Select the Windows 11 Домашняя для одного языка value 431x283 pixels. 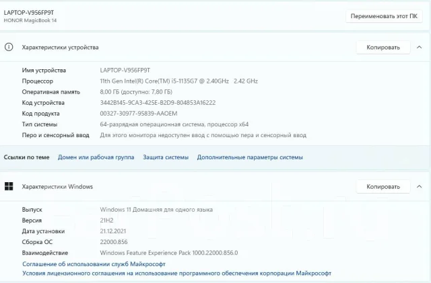click(156, 210)
